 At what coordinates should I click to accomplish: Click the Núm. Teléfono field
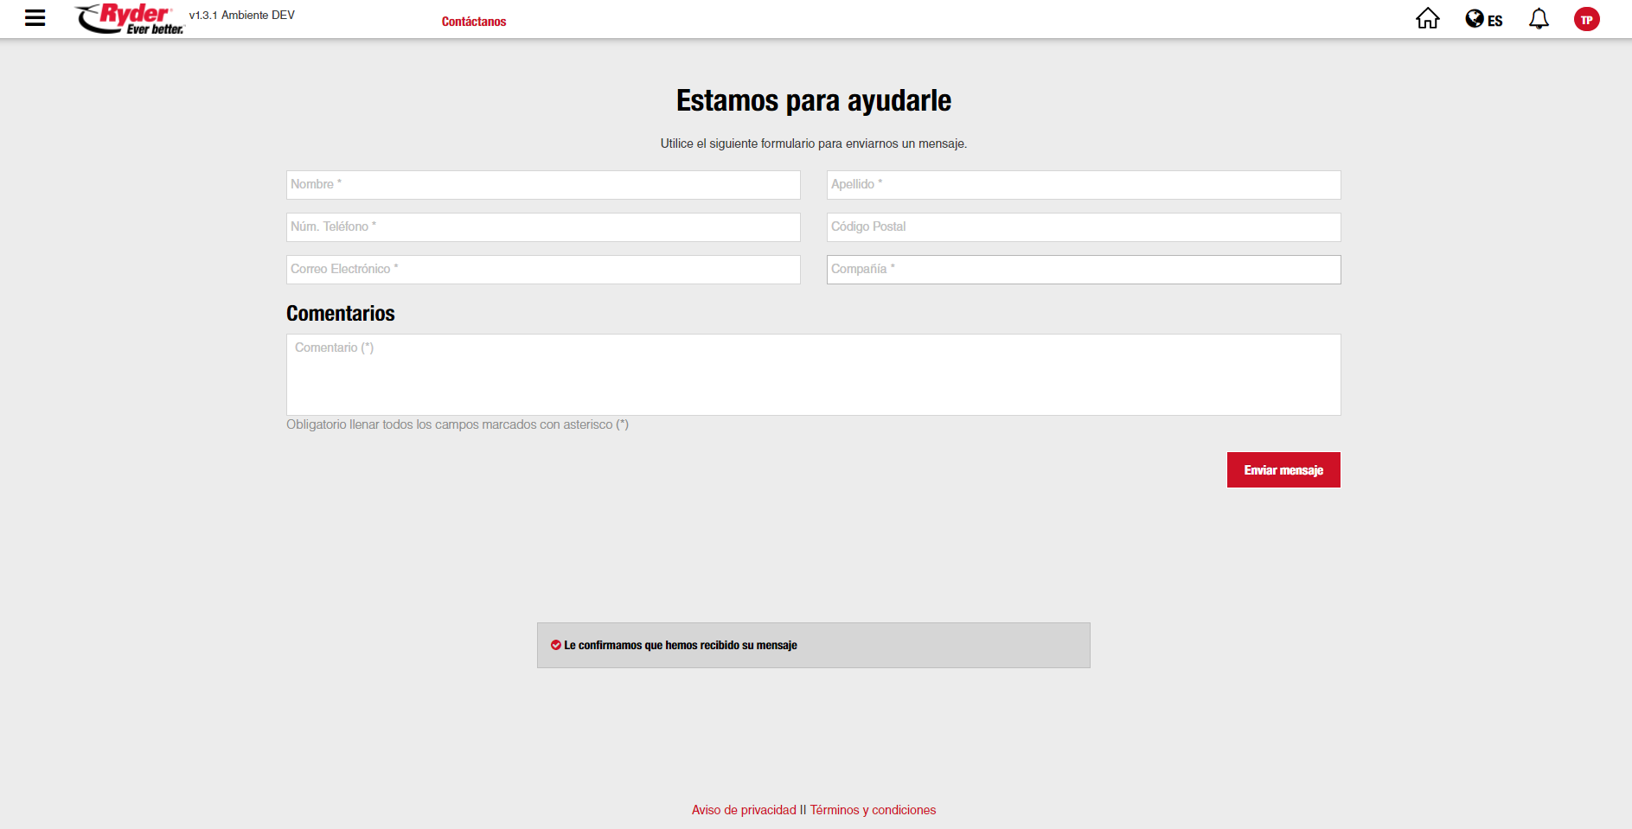pos(543,227)
